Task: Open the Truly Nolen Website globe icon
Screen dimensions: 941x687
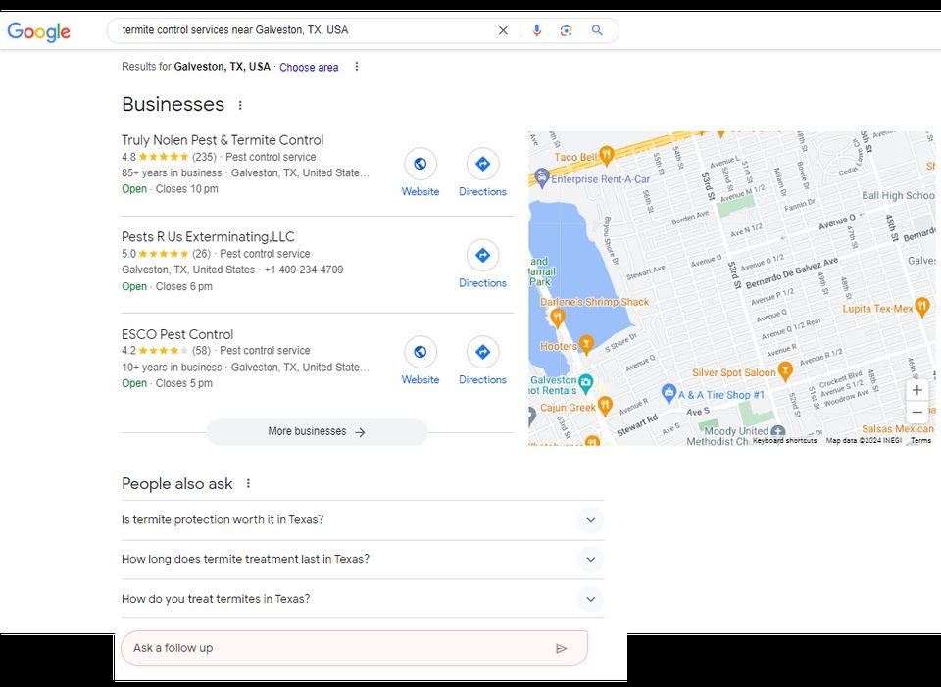Action: click(421, 164)
